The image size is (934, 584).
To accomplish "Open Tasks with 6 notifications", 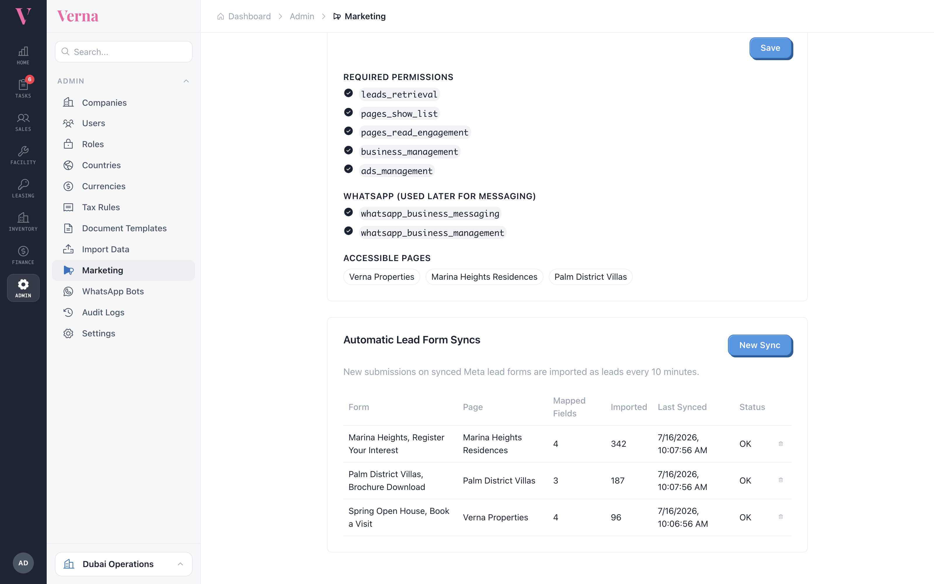I will 23,89.
